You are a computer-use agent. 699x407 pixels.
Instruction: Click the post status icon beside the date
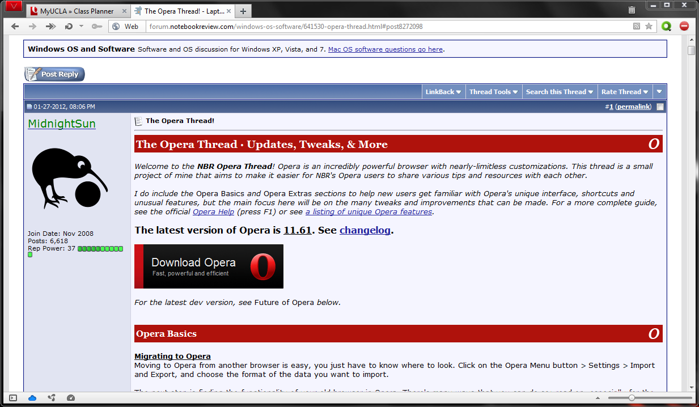[x=29, y=107]
